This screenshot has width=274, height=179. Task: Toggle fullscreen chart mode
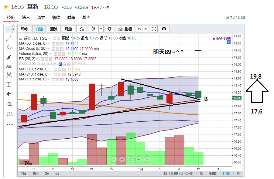[154, 29]
